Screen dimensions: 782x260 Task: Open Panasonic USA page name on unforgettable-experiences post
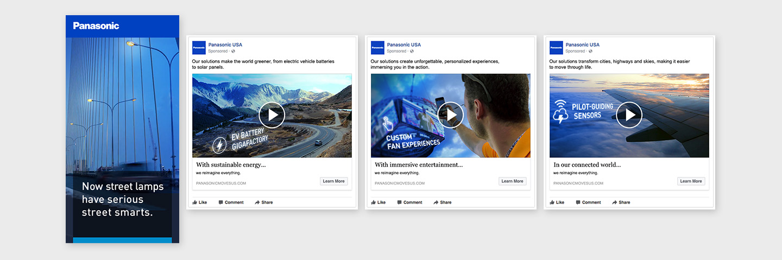pyautogui.click(x=404, y=45)
